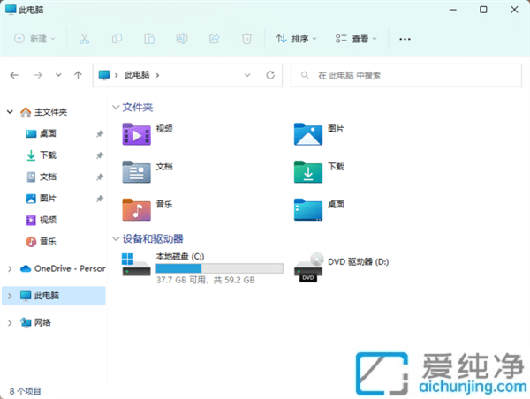The height and width of the screenshot is (399, 530).
Task: Expand the 网络 tree node
Action: point(10,323)
